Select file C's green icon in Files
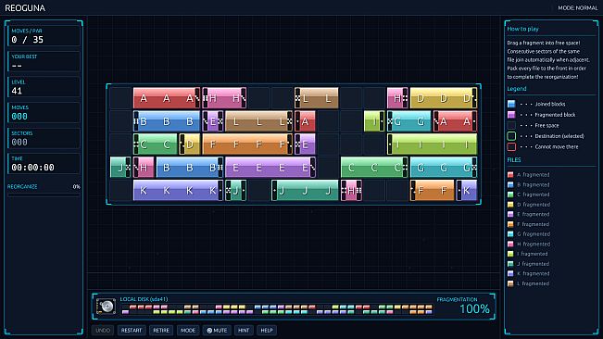Screen dimensions: 603x339 [x=510, y=195]
